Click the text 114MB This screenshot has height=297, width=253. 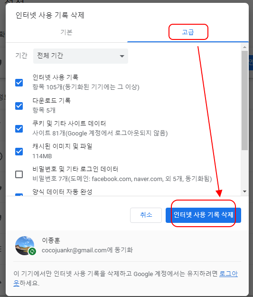[x=42, y=156]
